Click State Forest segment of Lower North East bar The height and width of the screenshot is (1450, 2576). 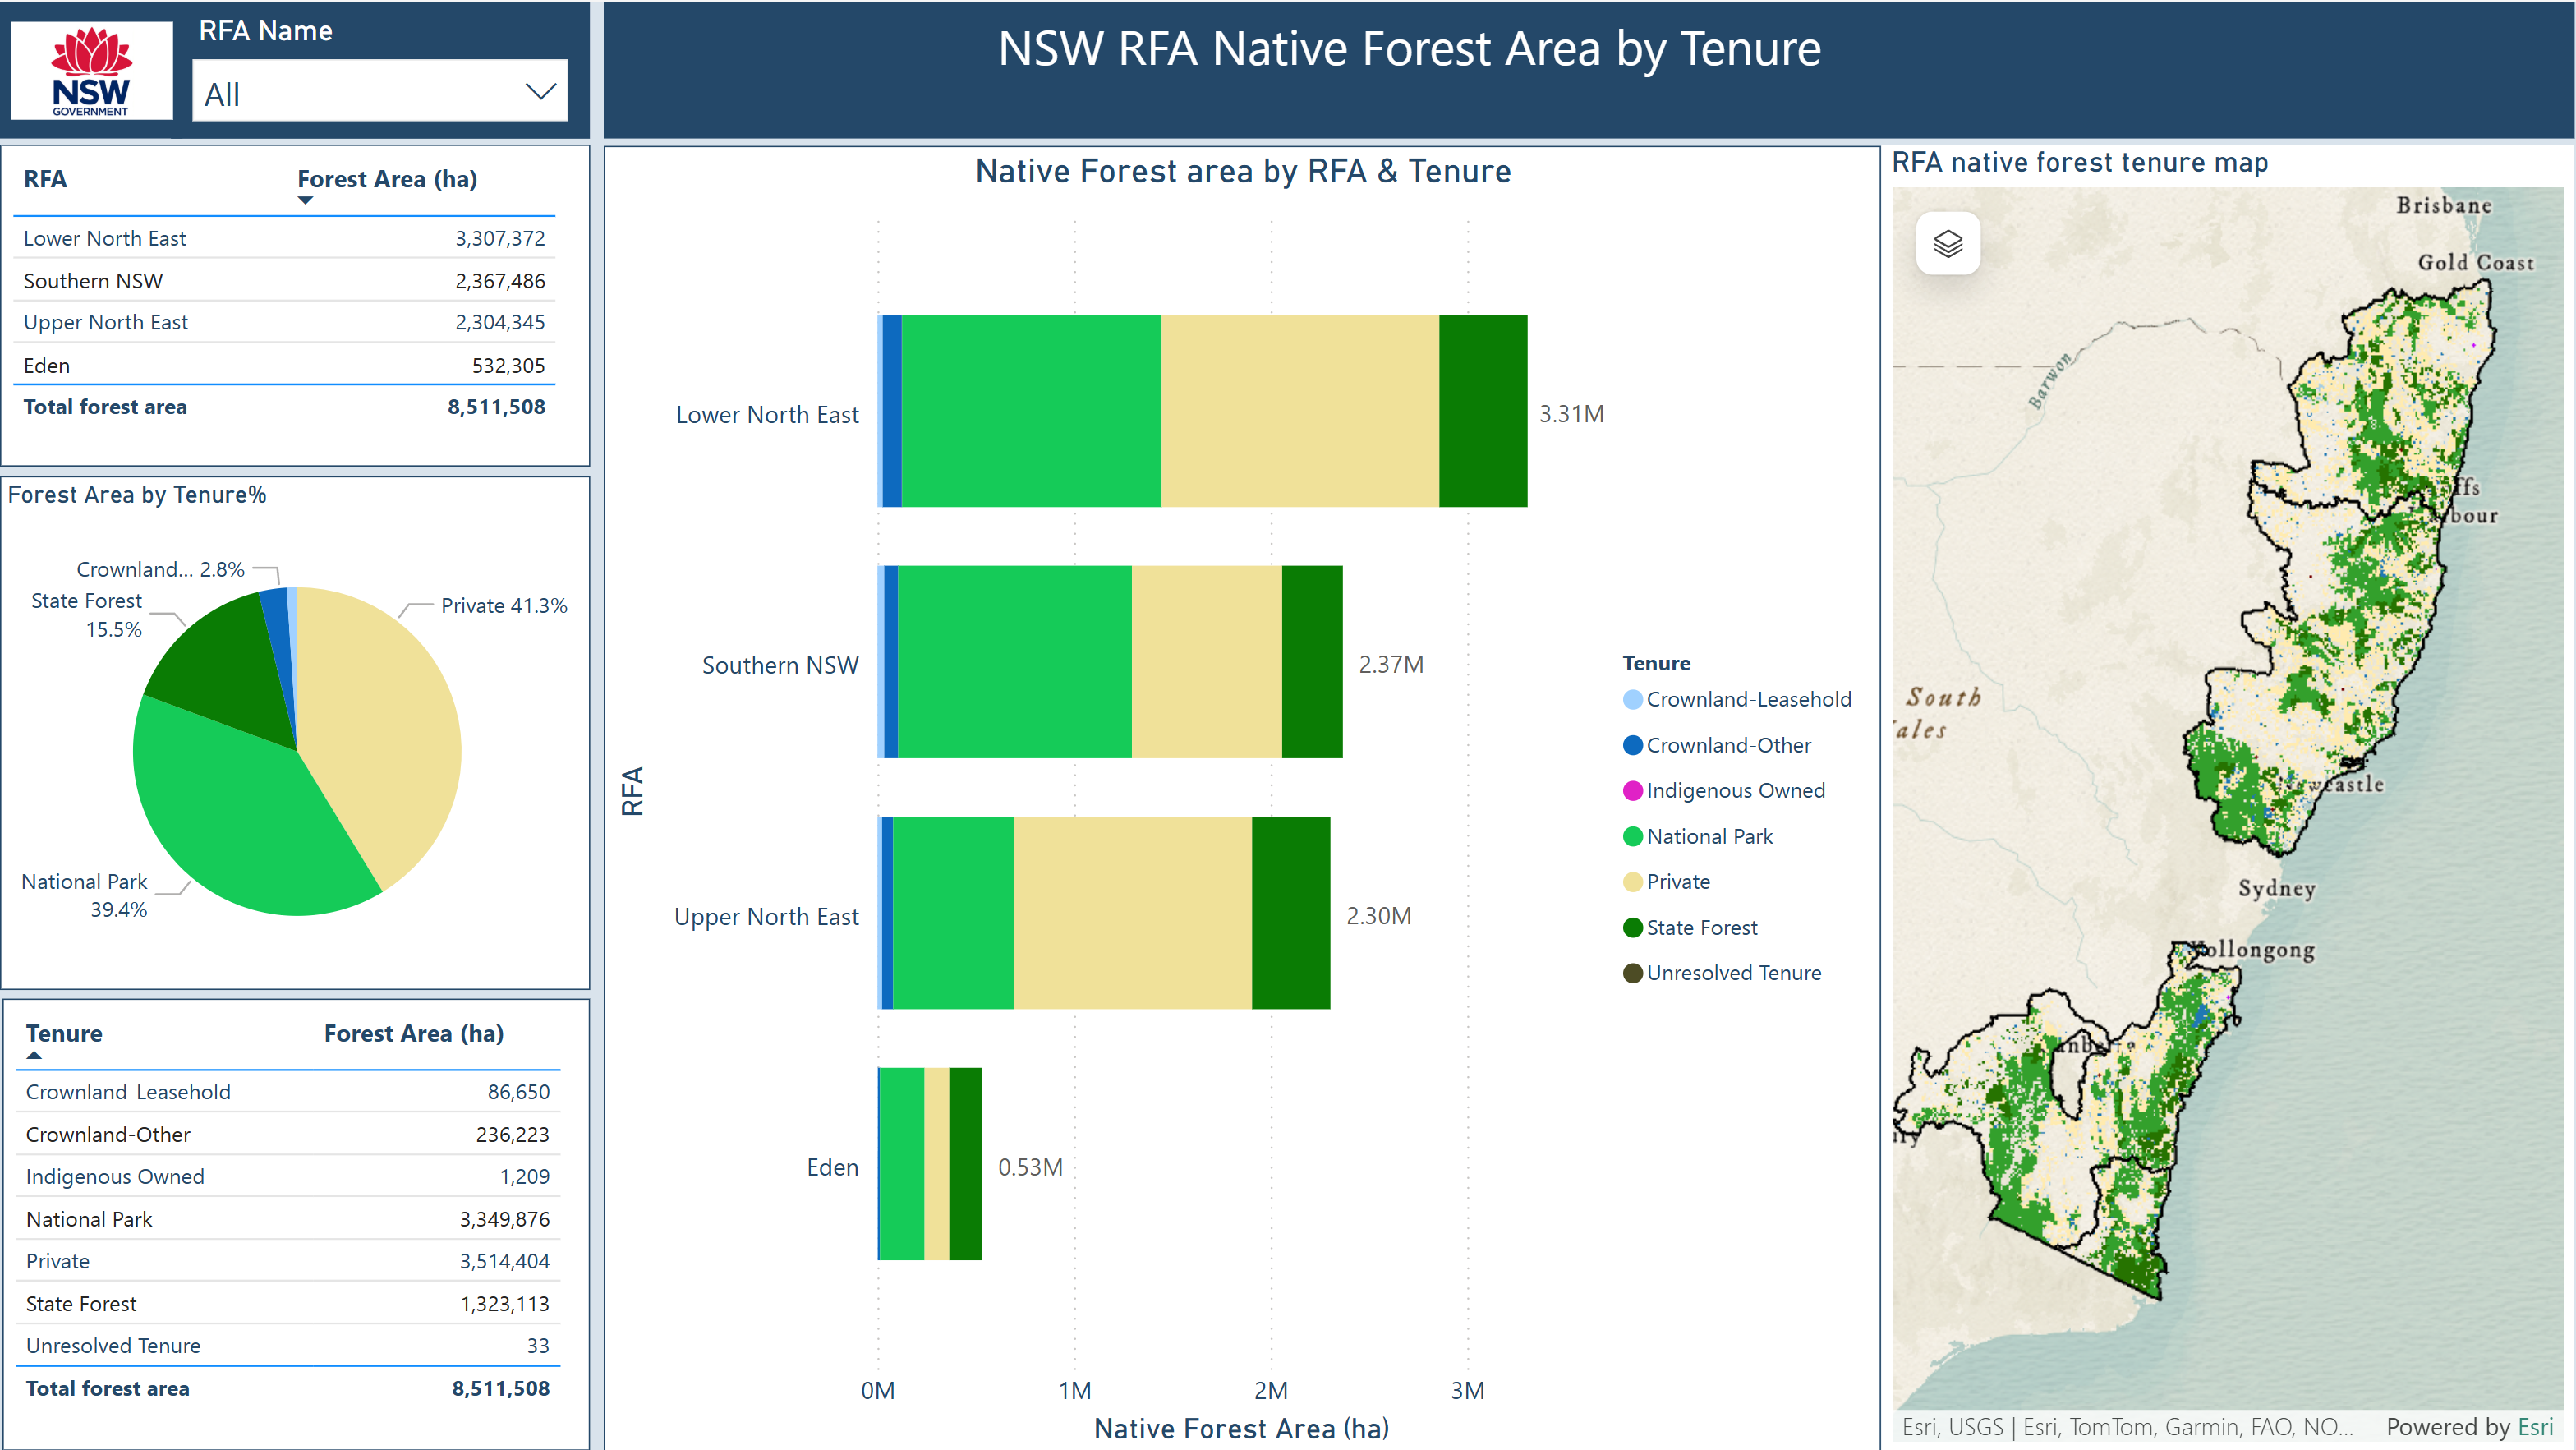pyautogui.click(x=1483, y=411)
